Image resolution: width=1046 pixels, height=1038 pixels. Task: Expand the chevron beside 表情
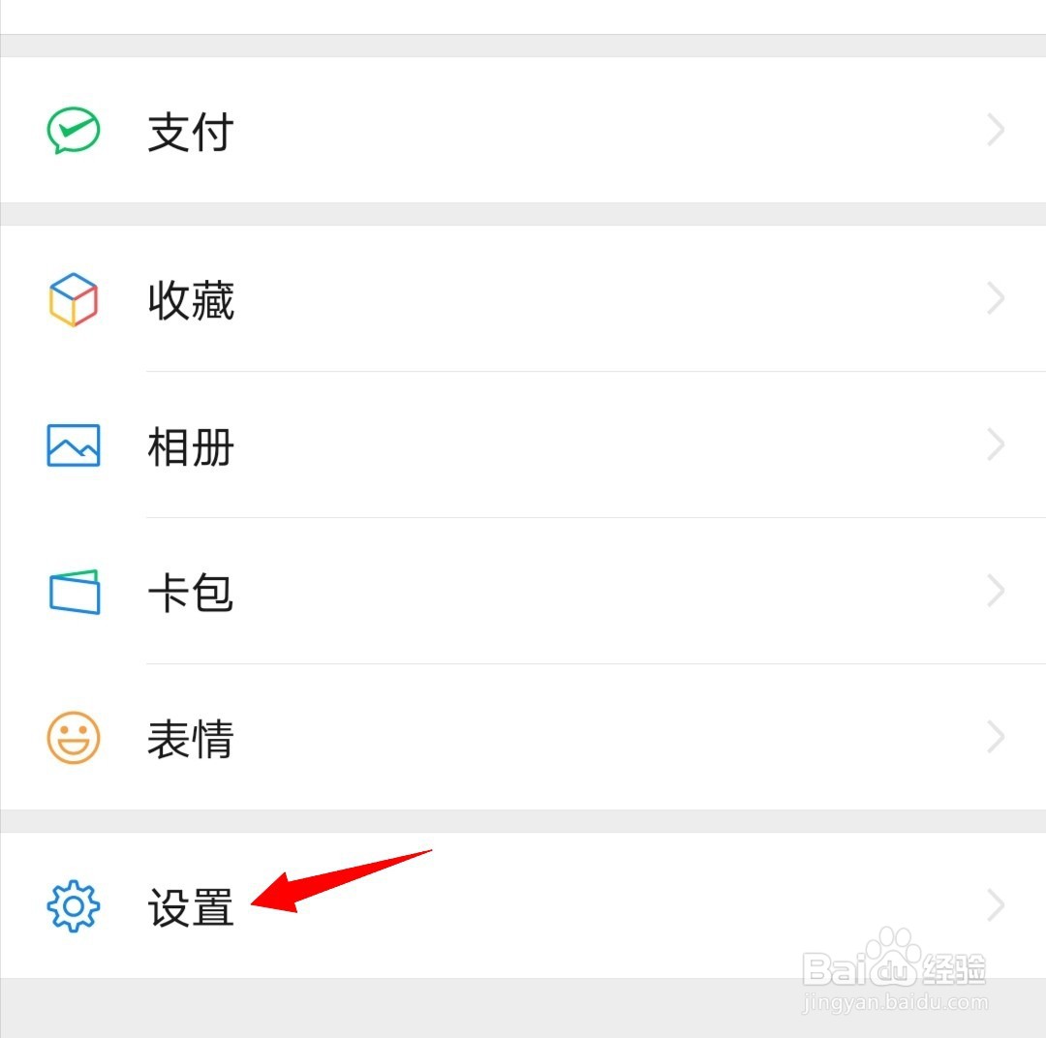tap(996, 737)
